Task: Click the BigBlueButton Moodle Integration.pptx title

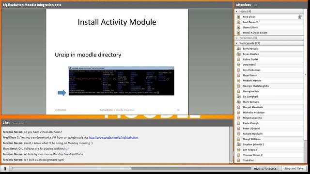Action: point(32,5)
